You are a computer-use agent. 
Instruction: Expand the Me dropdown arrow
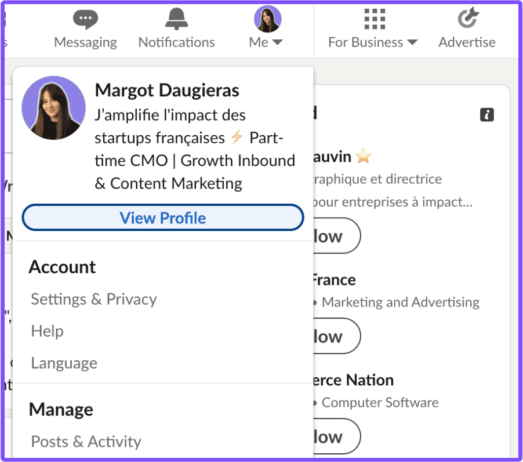(277, 42)
